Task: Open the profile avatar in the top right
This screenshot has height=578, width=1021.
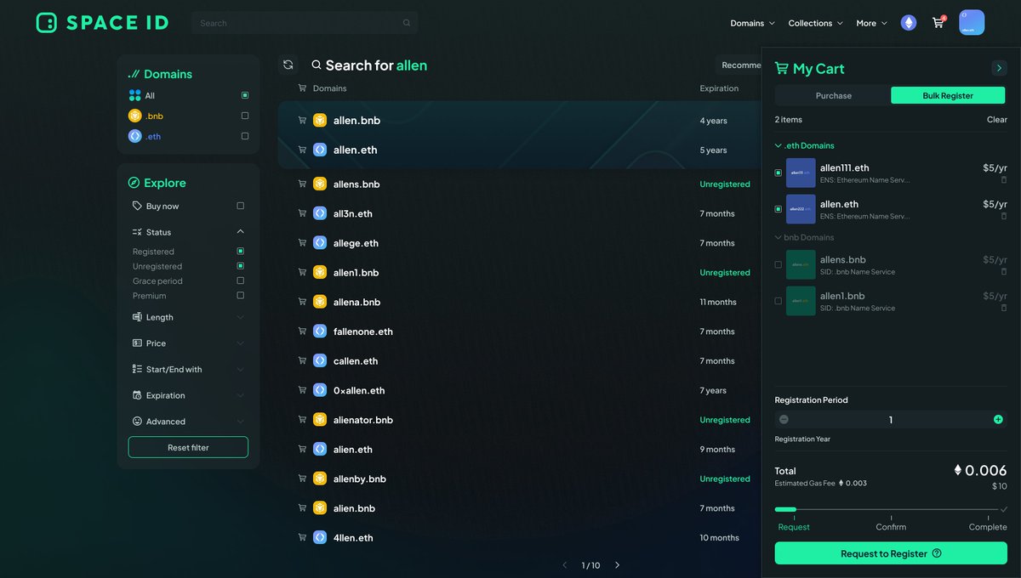Action: click(971, 22)
